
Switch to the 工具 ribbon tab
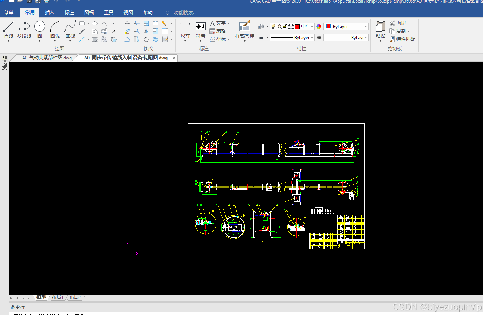click(109, 12)
